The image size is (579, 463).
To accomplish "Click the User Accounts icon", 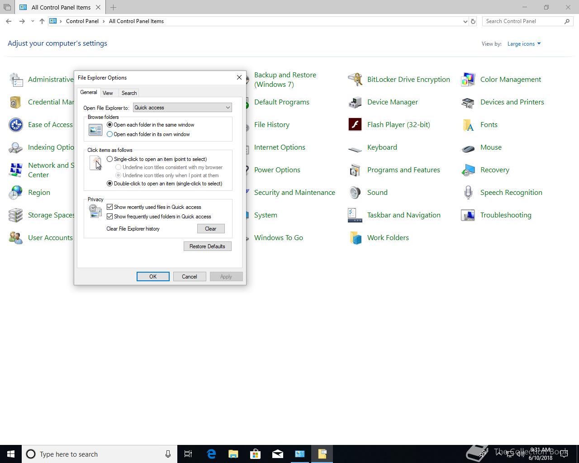I will pyautogui.click(x=16, y=238).
